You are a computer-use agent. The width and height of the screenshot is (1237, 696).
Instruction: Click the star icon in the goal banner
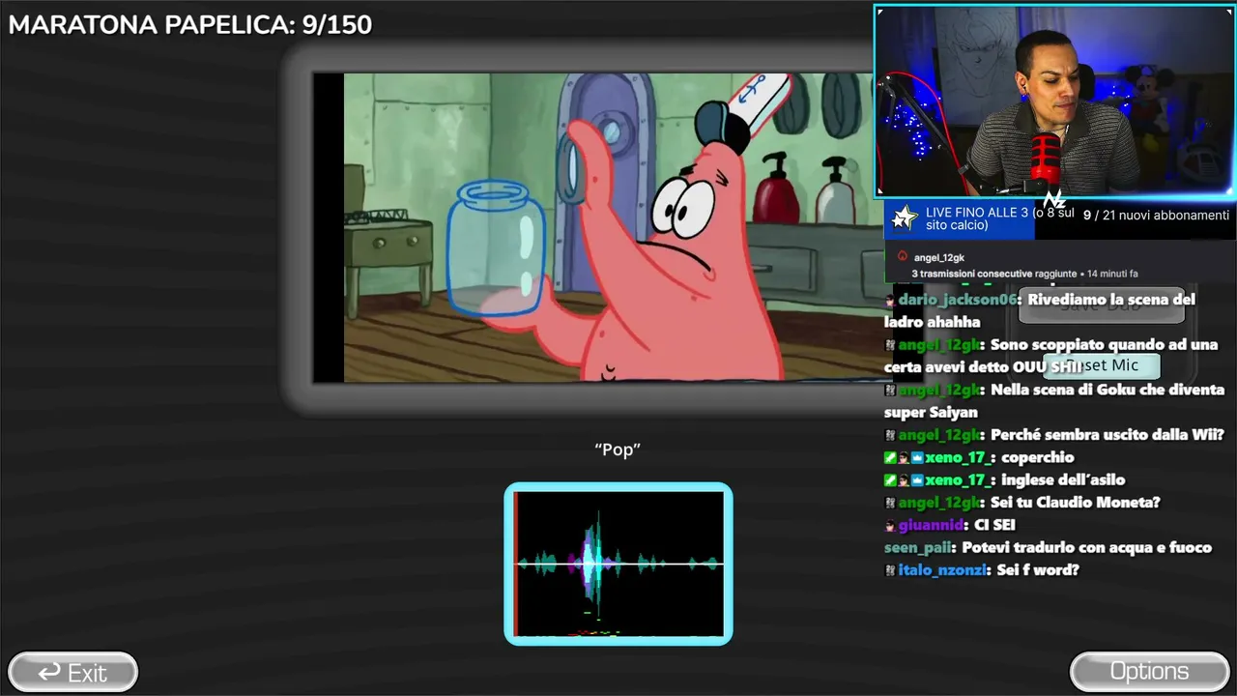click(x=904, y=218)
